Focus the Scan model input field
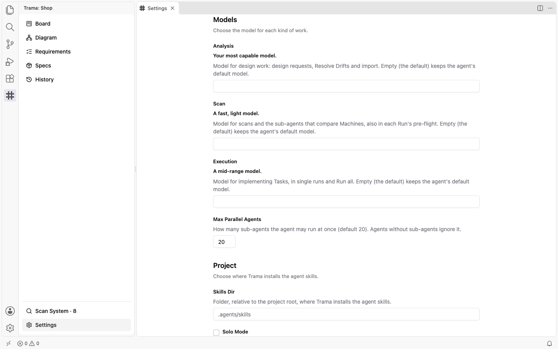The image size is (558, 349). [x=346, y=144]
